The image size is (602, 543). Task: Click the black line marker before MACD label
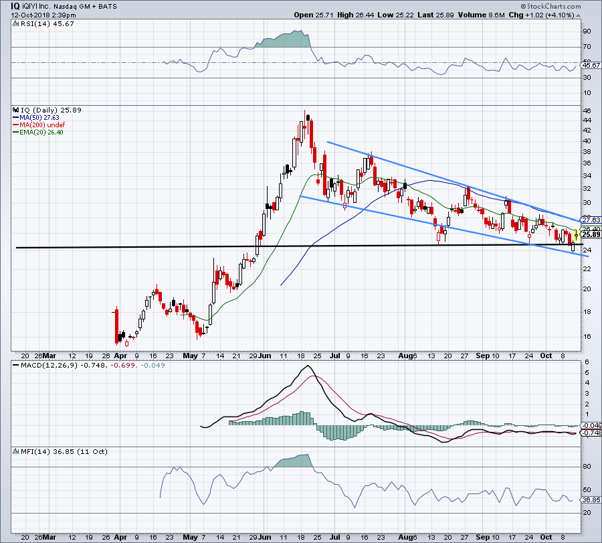point(16,365)
